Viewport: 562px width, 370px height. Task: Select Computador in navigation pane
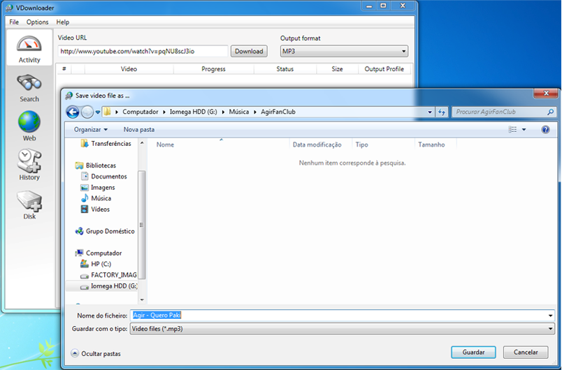tap(99, 253)
